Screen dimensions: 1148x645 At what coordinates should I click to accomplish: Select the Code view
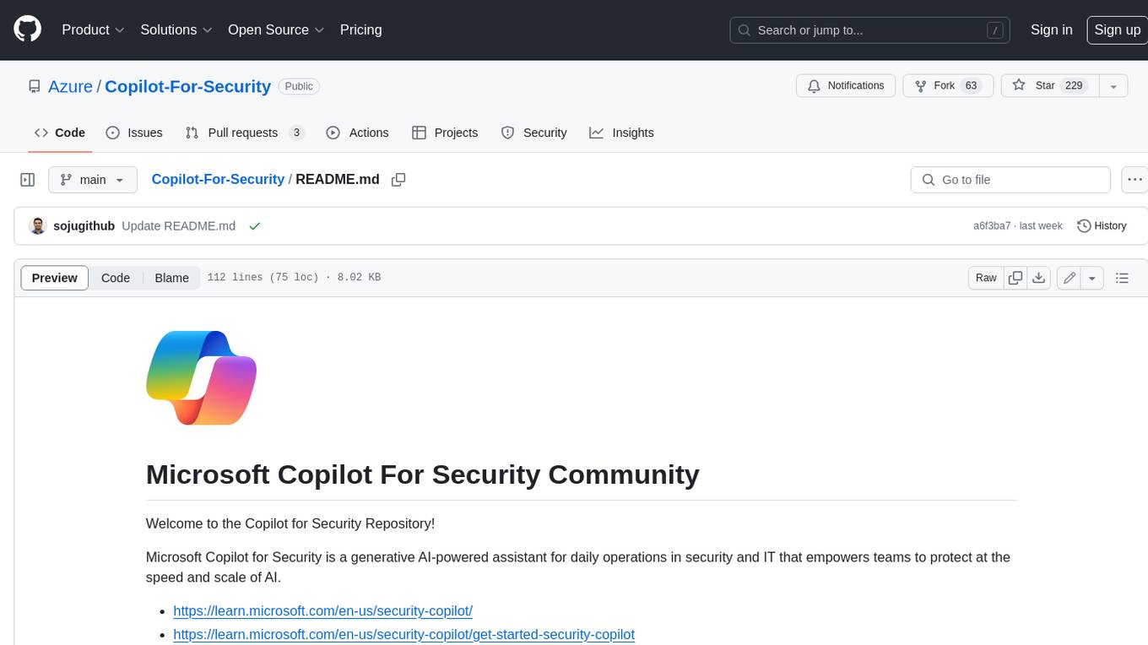pyautogui.click(x=116, y=278)
